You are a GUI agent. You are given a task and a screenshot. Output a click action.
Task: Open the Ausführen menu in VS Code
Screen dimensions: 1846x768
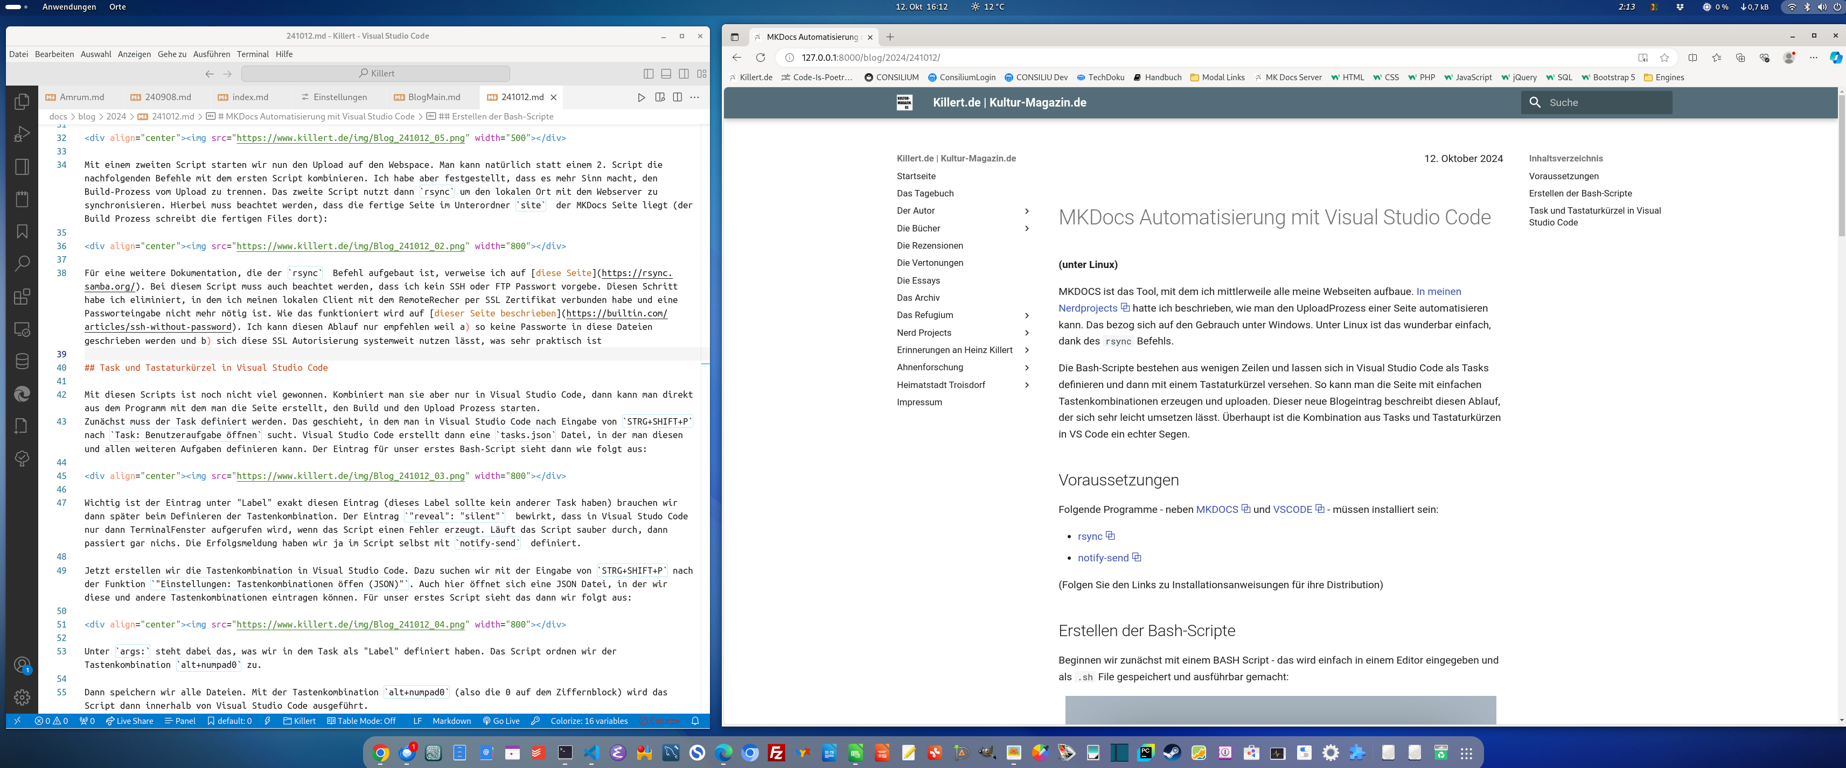coord(211,54)
